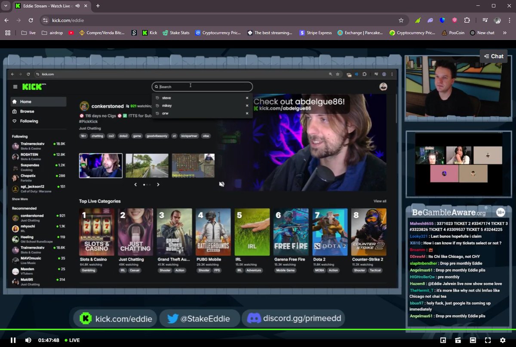This screenshot has width=516, height=347.
Task: Expand Show More under Following list
Action: (20, 199)
